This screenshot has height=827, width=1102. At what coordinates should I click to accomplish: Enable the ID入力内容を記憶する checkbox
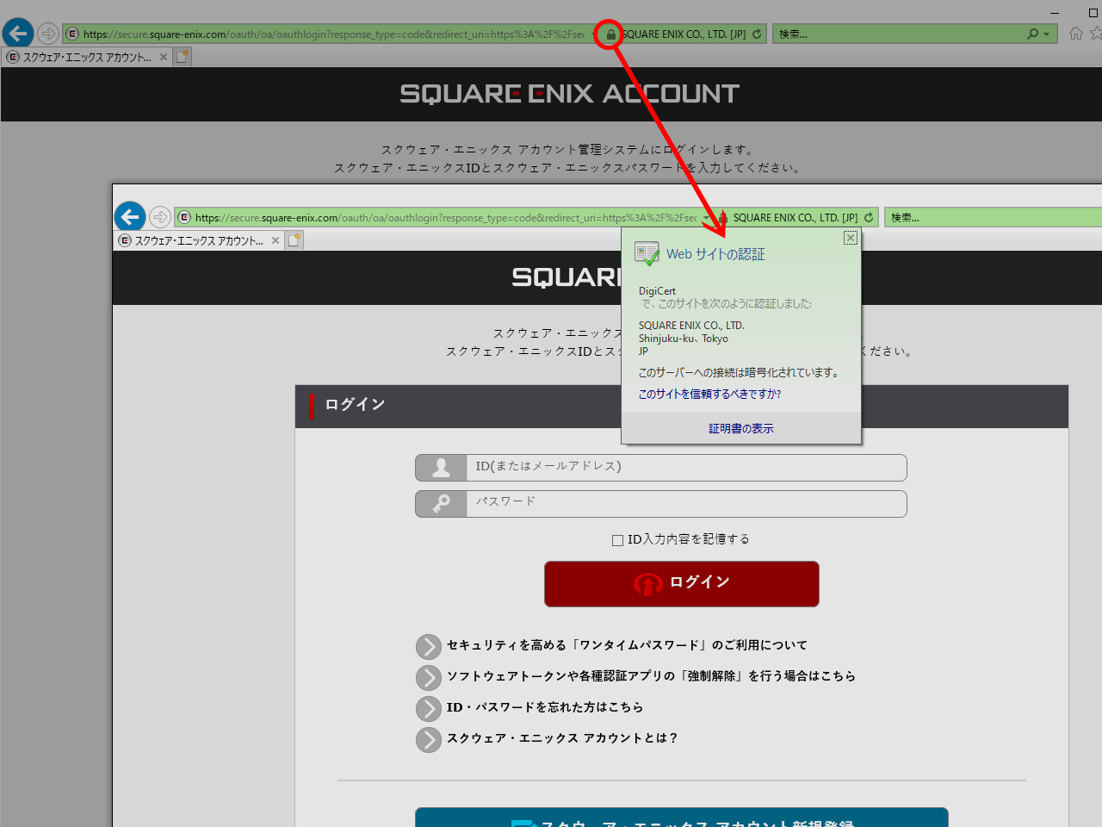(617, 540)
